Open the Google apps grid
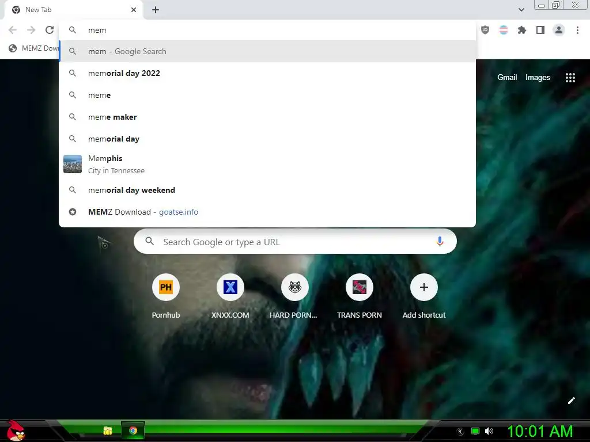The width and height of the screenshot is (590, 442). [x=570, y=78]
